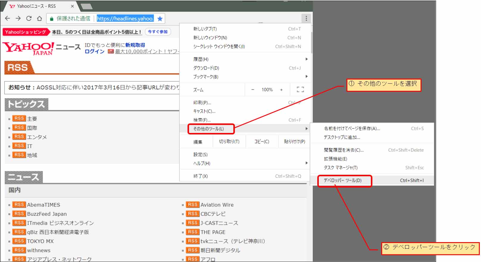481x262 pixels.
Task: Increase zoom with plus button
Action: [x=281, y=90]
